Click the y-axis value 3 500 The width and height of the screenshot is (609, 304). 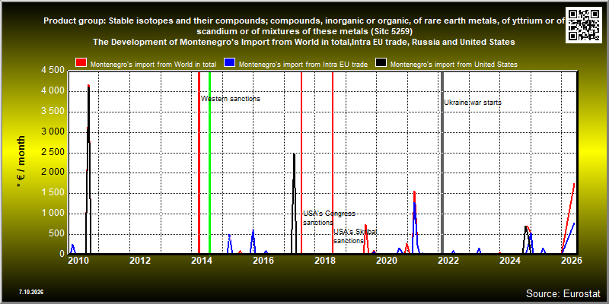pos(53,112)
